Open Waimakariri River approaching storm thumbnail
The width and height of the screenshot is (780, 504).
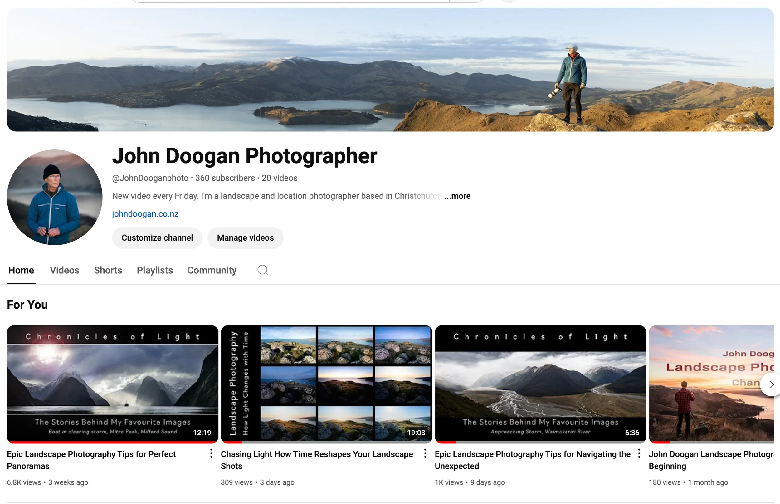pos(540,383)
